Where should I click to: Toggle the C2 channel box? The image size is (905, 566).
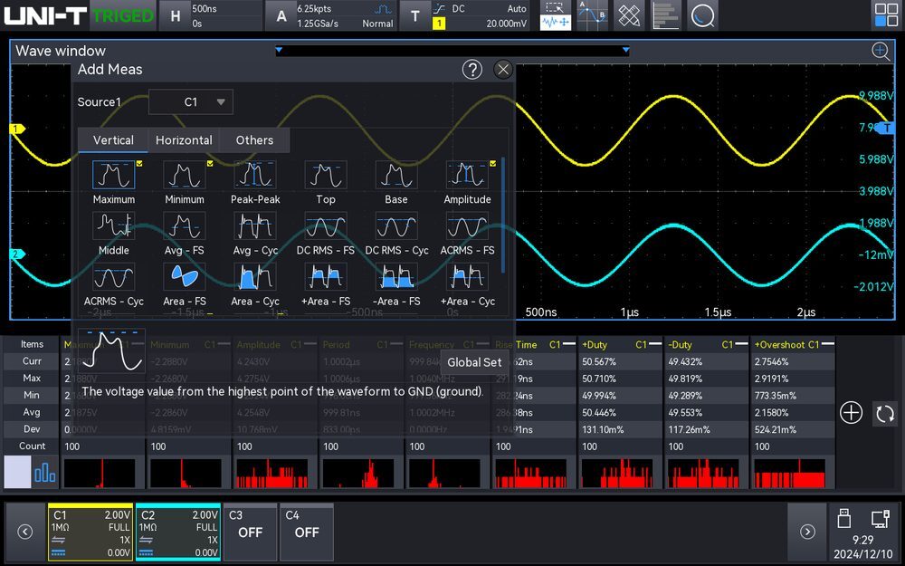tap(178, 532)
